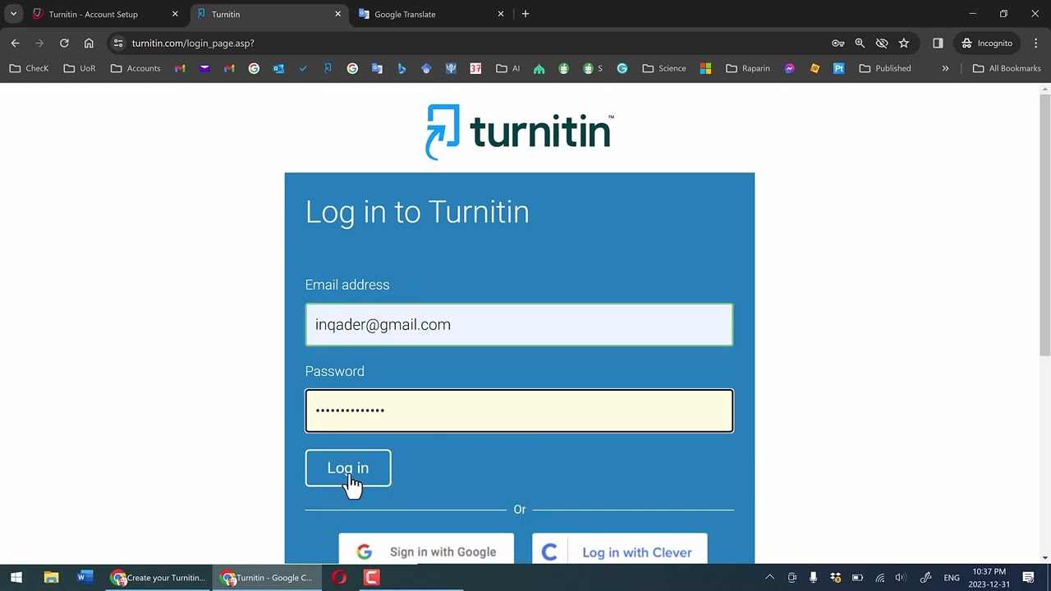Open the blue Pt bookmark icon
The width and height of the screenshot is (1051, 591).
838,68
